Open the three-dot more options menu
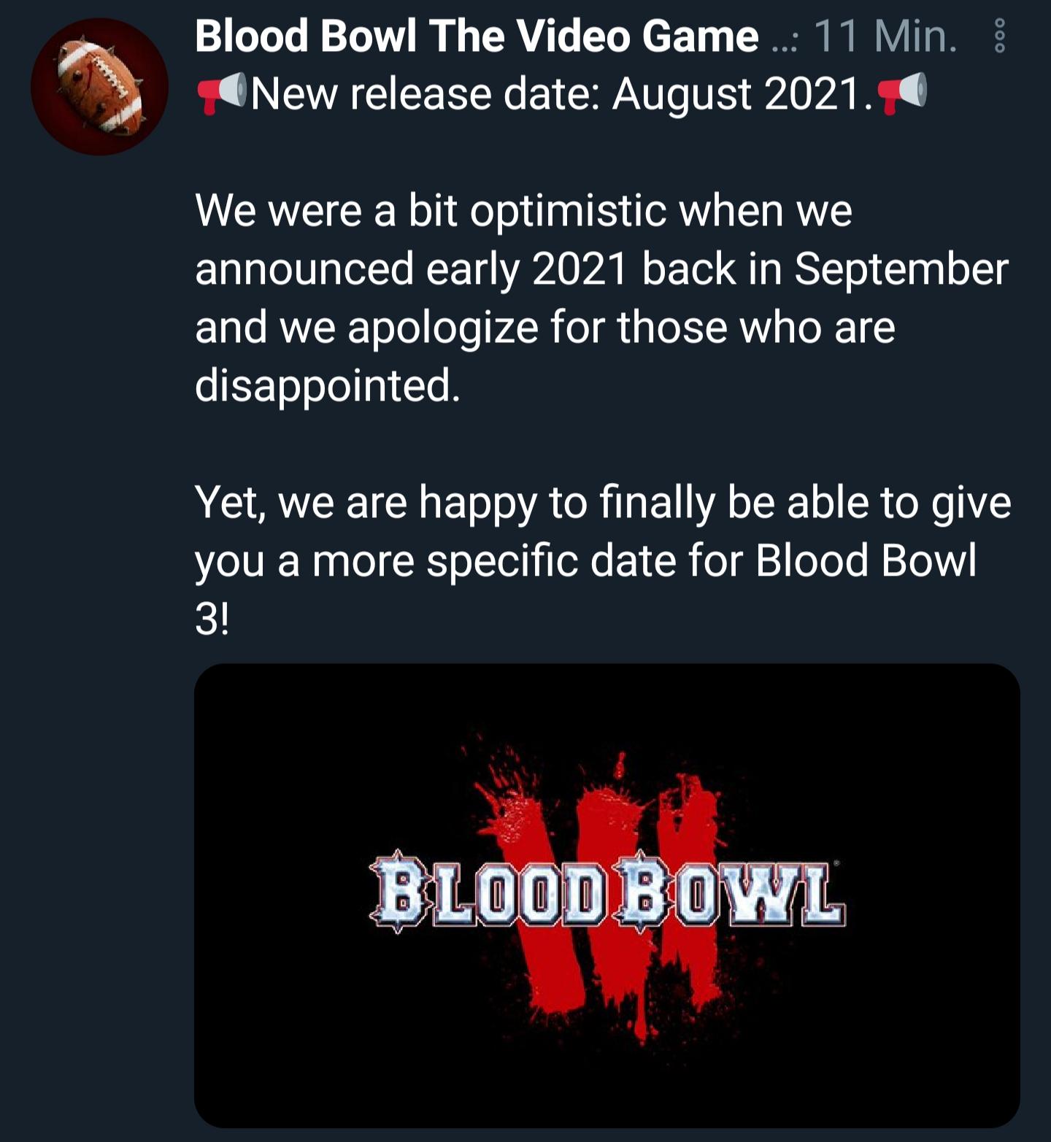Image resolution: width=1051 pixels, height=1142 pixels. pos(1000,36)
